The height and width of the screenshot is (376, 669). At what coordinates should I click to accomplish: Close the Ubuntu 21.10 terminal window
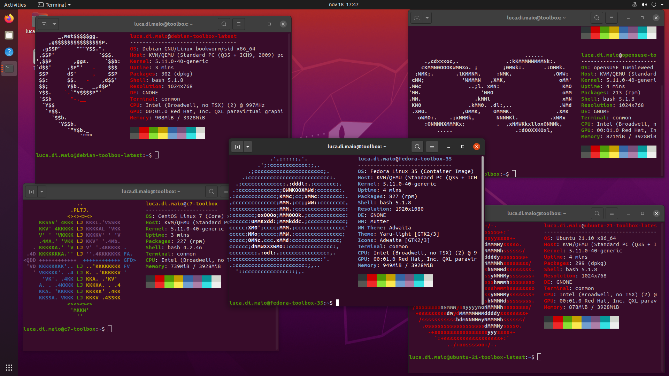coord(656,213)
